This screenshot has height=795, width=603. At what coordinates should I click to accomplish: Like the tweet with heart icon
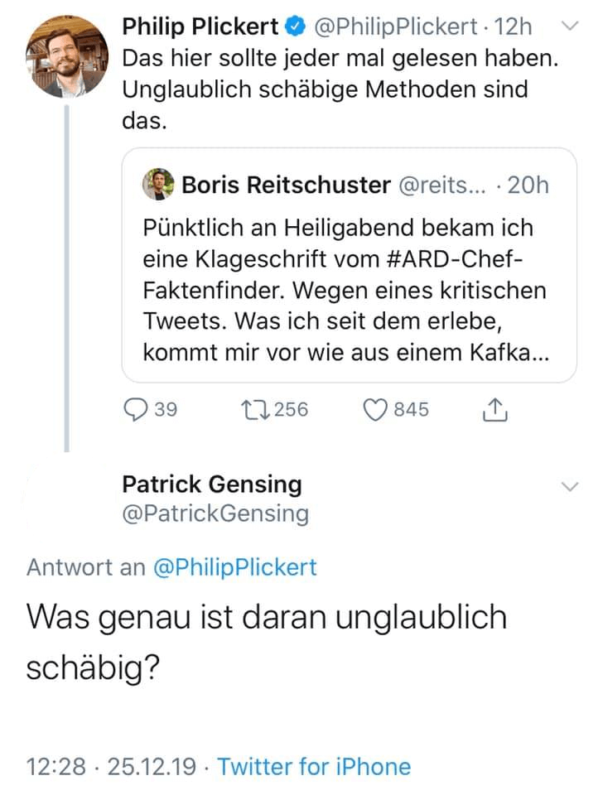pyautogui.click(x=375, y=409)
